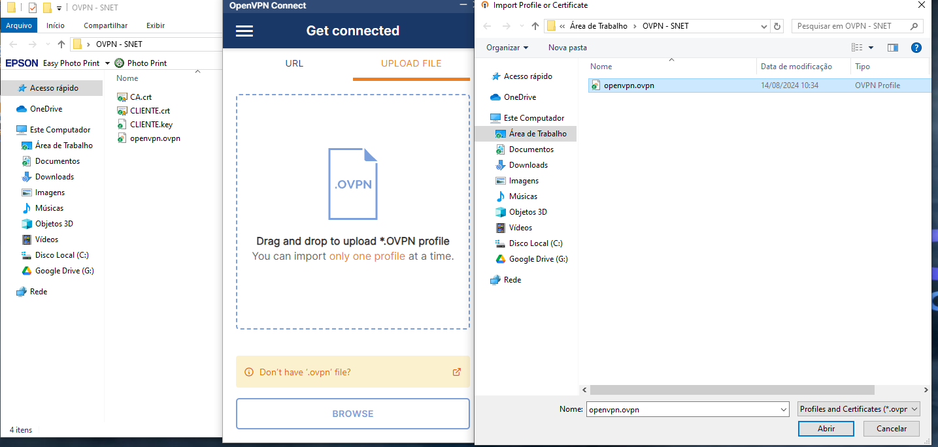Click the EPSON logo in Explorer toolbar
Screen dimensions: 938x447
tap(22, 63)
